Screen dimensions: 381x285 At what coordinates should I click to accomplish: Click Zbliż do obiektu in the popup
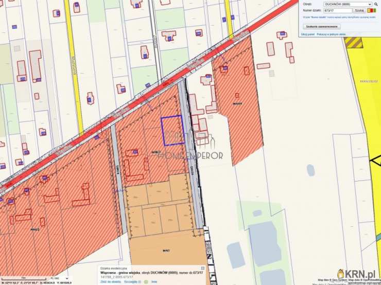pos(109,282)
